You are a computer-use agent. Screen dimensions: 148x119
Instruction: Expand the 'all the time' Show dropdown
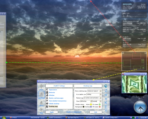(86, 101)
